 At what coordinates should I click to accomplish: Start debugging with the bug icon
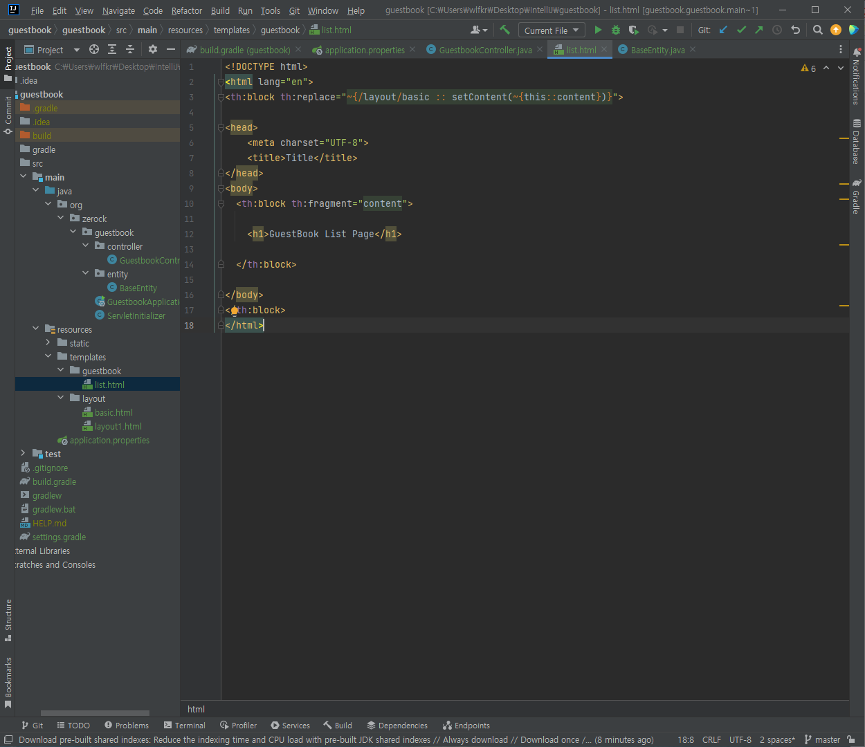click(x=616, y=30)
